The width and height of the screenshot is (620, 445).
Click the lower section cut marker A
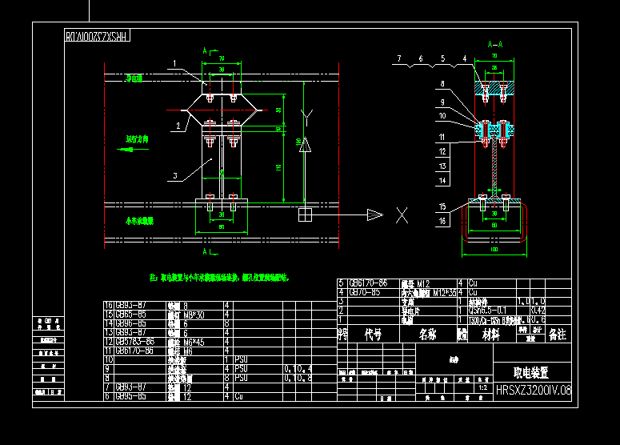pyautogui.click(x=205, y=251)
